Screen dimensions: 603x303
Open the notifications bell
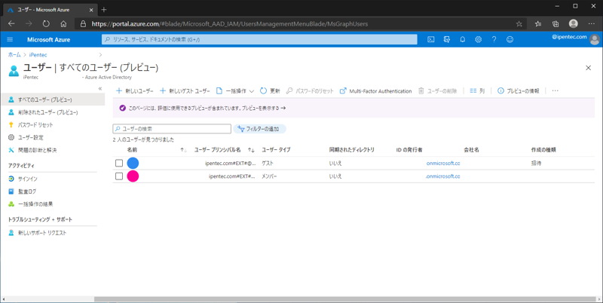point(463,39)
